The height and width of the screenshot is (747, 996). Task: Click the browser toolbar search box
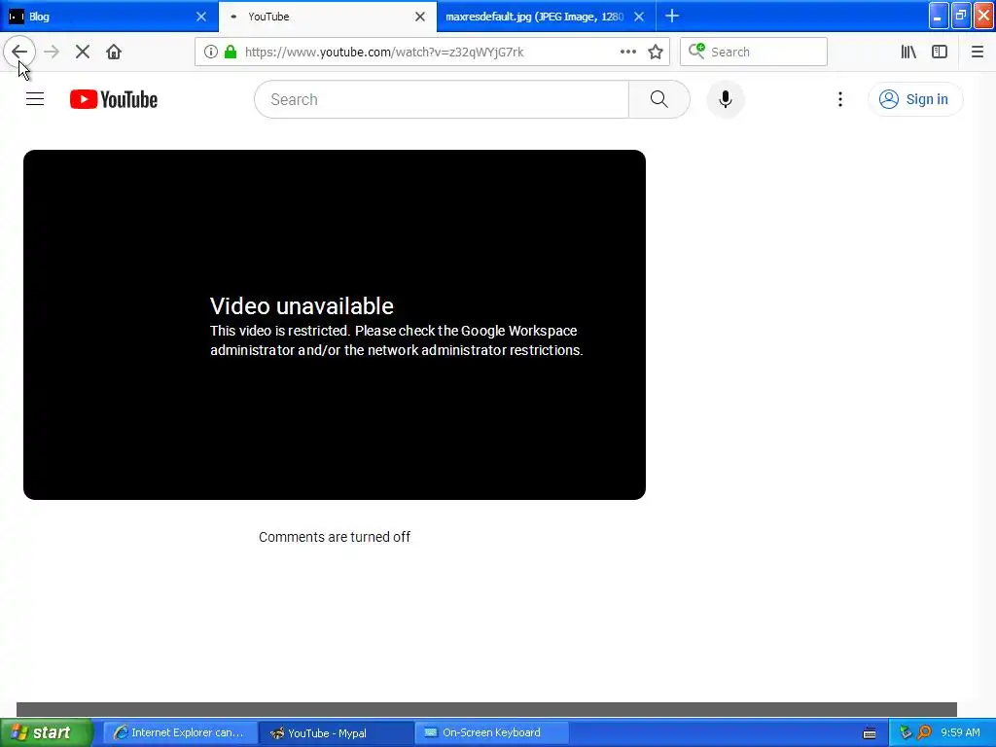click(754, 52)
